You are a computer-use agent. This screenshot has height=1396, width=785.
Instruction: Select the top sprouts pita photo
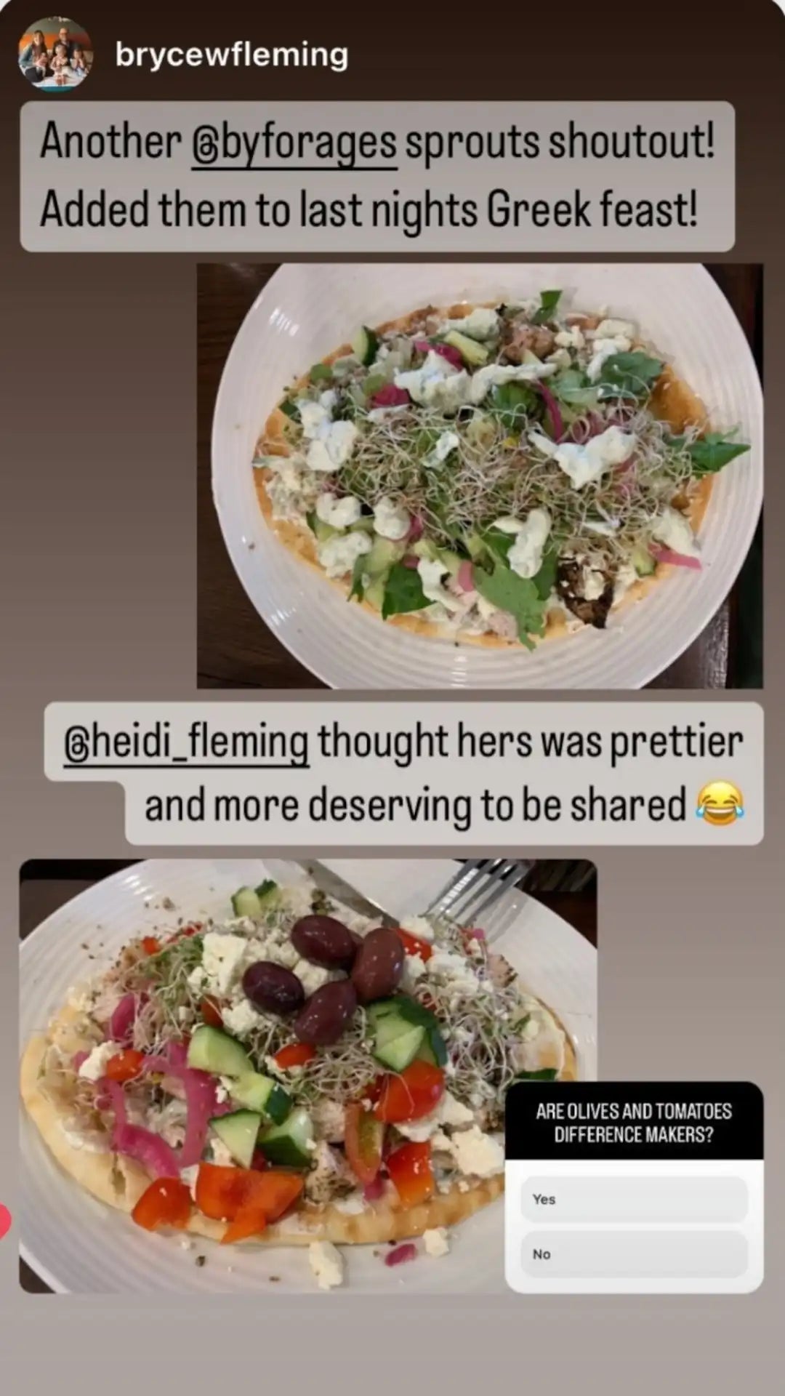(480, 476)
